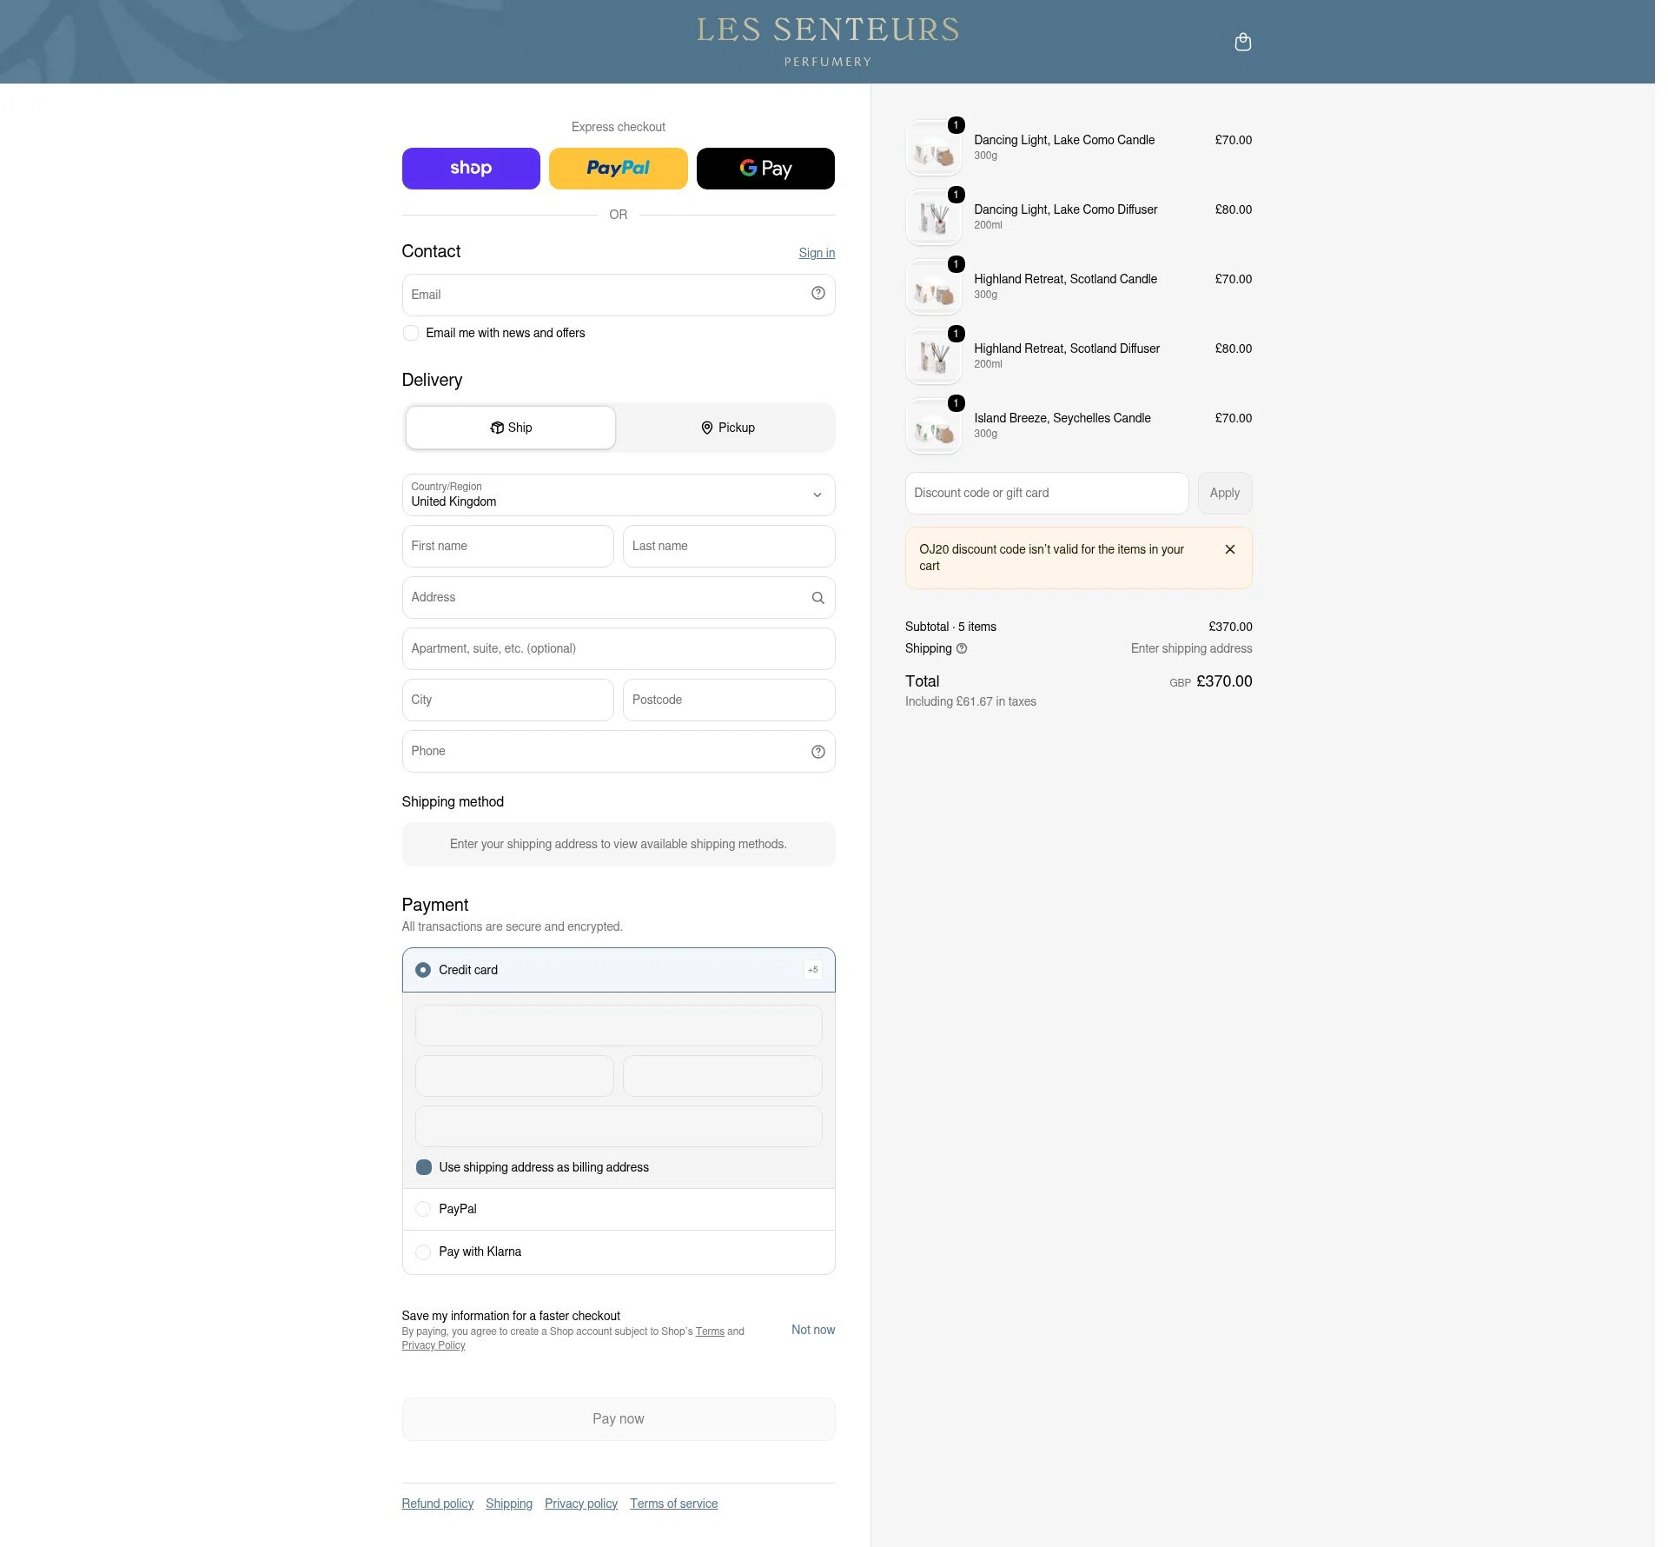Focus the First name field
1668x1547 pixels.
[508, 546]
